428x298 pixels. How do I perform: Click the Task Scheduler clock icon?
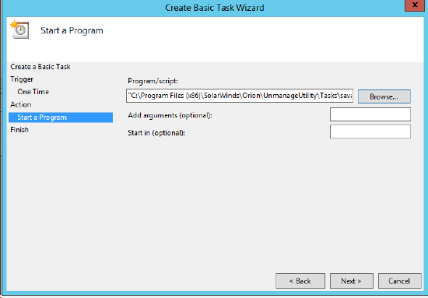pyautogui.click(x=19, y=30)
